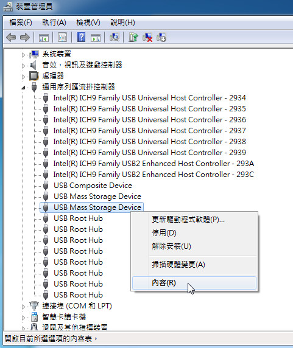Click the Forward arrow toolbar icon
This screenshot has width=293, height=348.
(24, 37)
